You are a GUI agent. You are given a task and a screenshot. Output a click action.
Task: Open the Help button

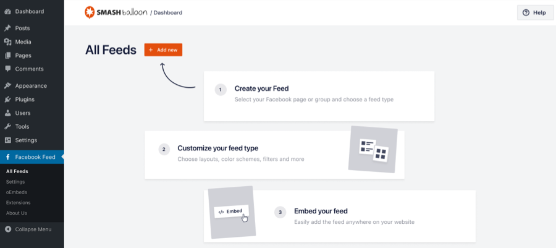(535, 12)
